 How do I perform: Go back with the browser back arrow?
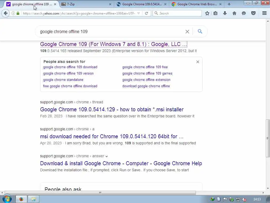[x=6, y=13]
